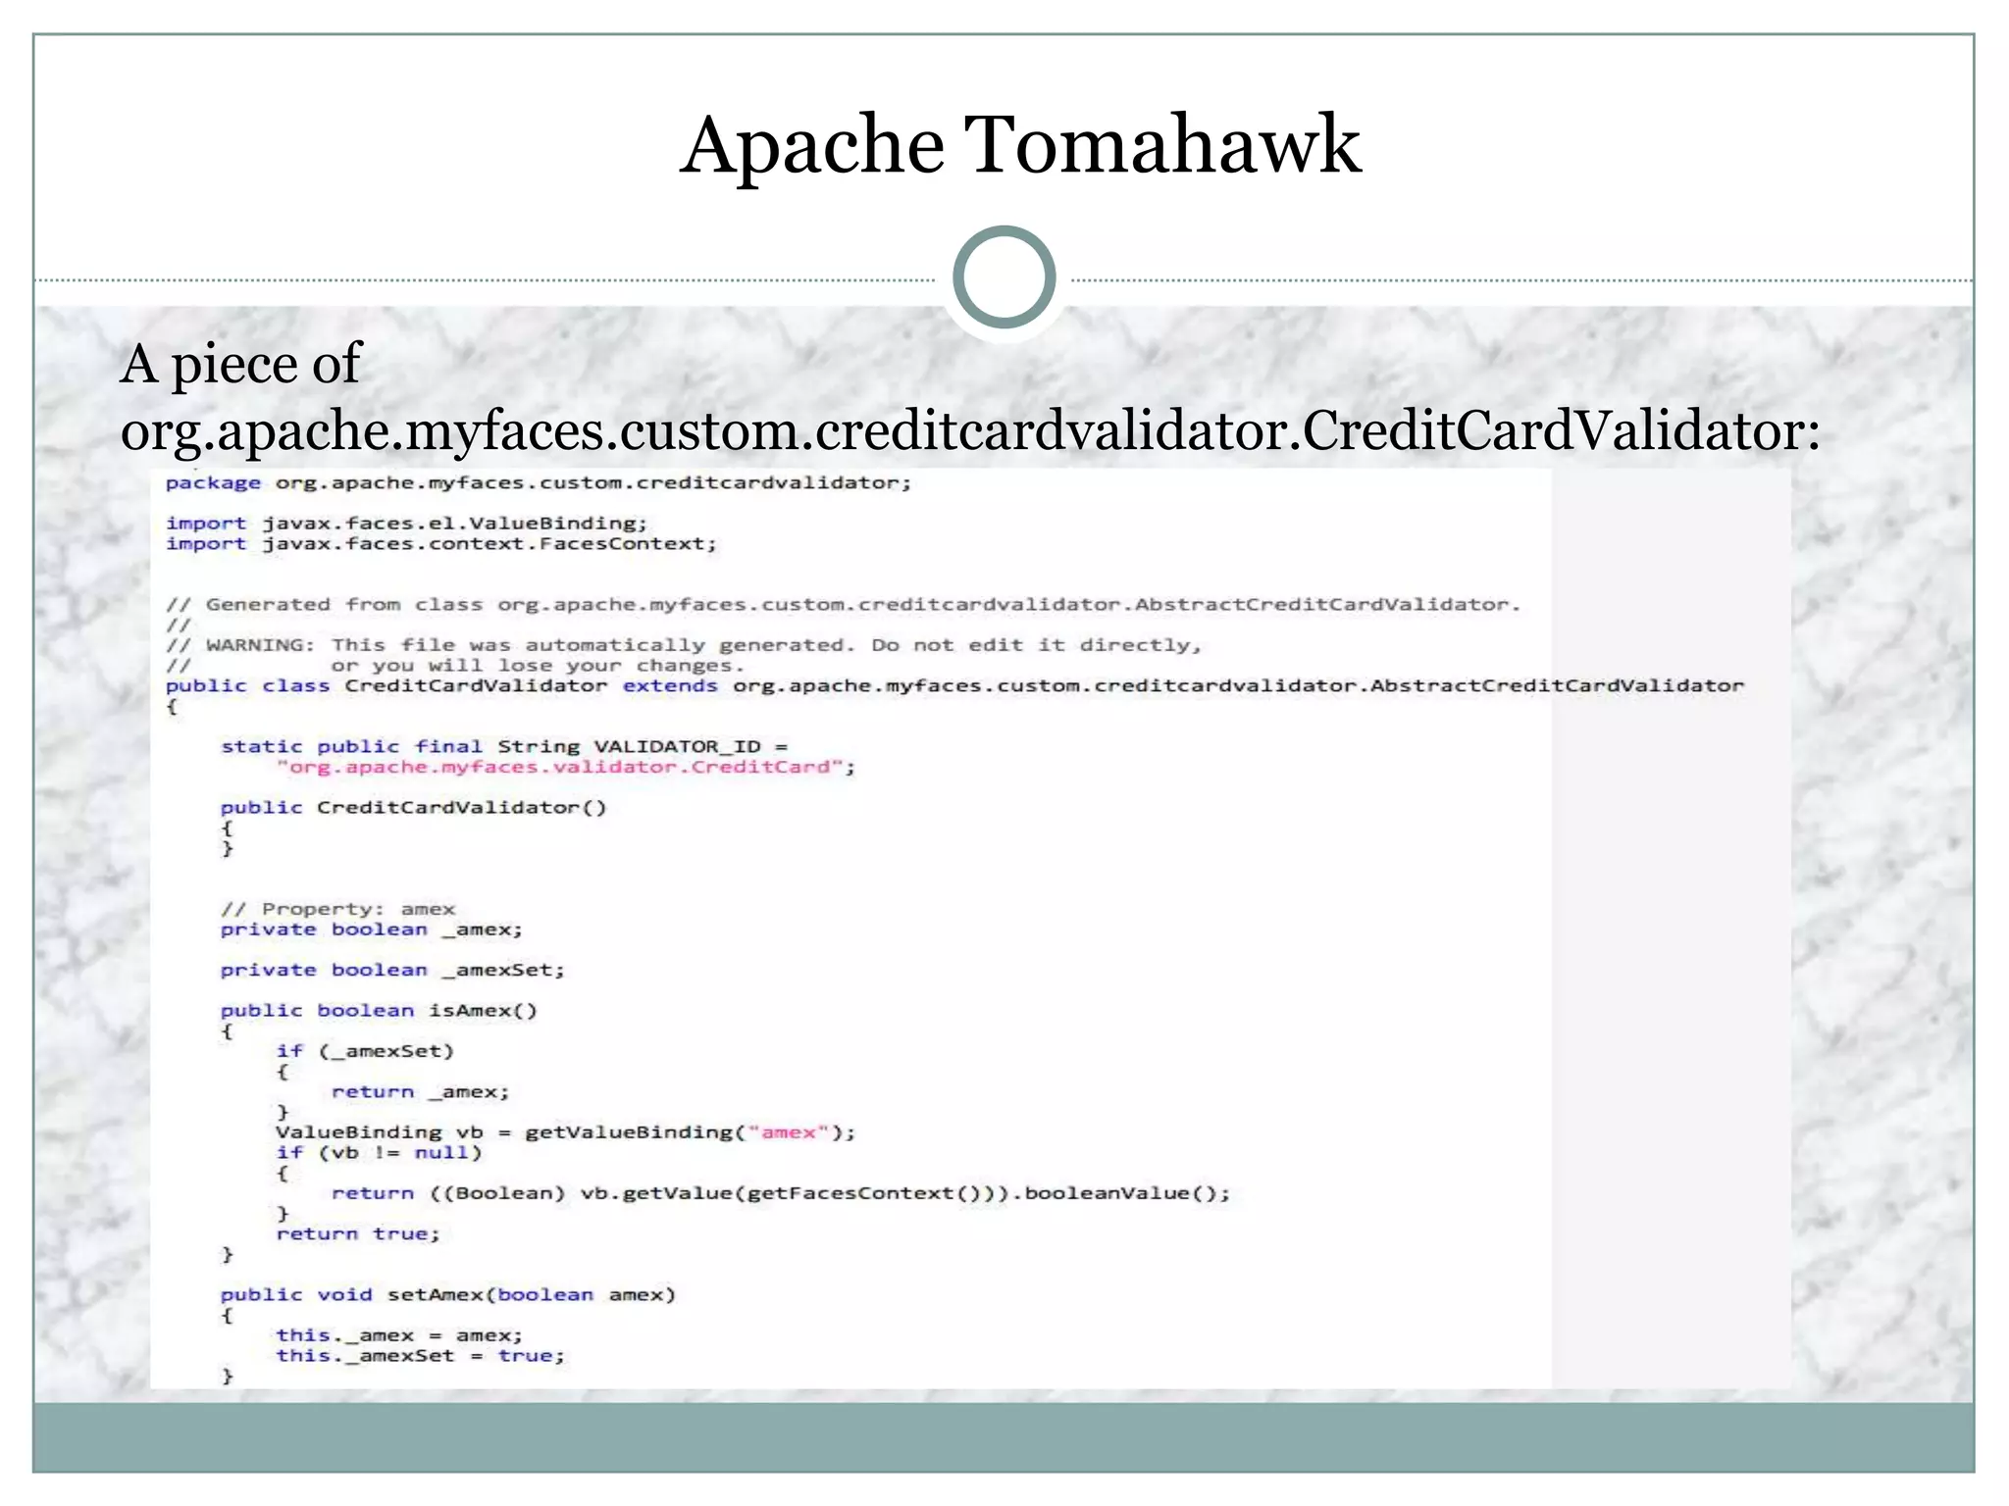The image size is (2009, 1506).
Task: Click the booleanValue() return statement
Action: 780,1193
